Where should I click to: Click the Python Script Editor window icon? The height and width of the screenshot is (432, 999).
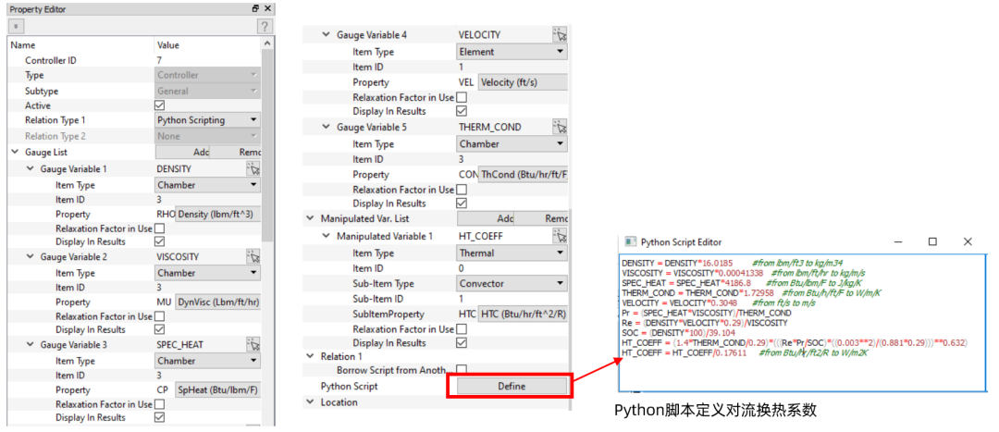coord(631,242)
